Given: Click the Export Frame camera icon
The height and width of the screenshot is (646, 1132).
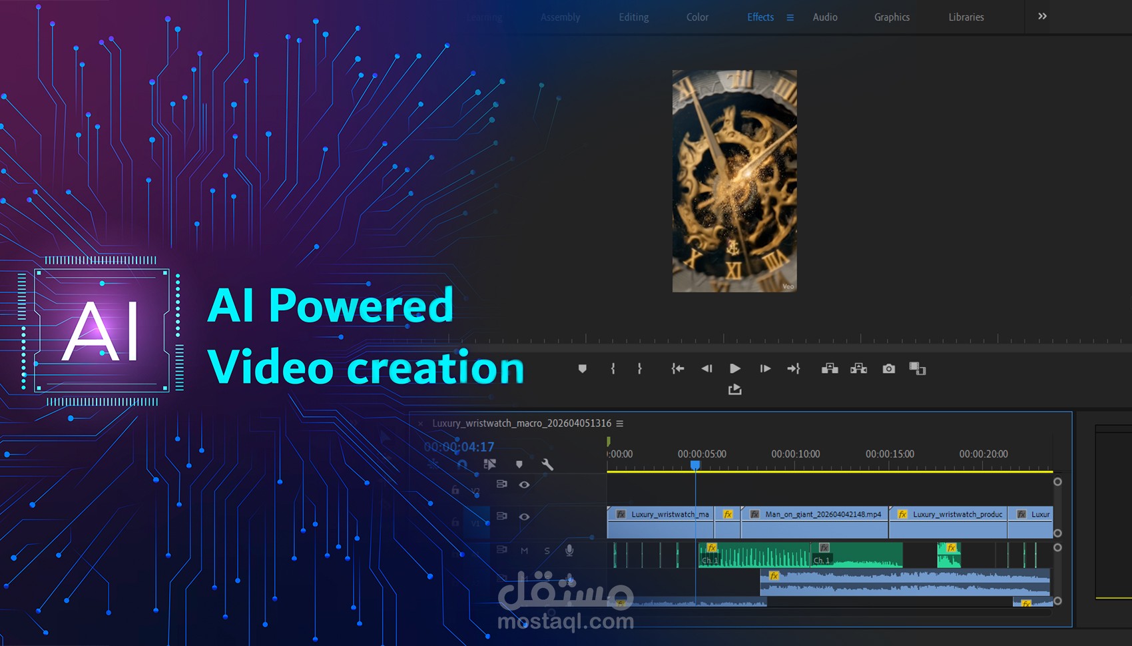Looking at the screenshot, I should [x=889, y=368].
